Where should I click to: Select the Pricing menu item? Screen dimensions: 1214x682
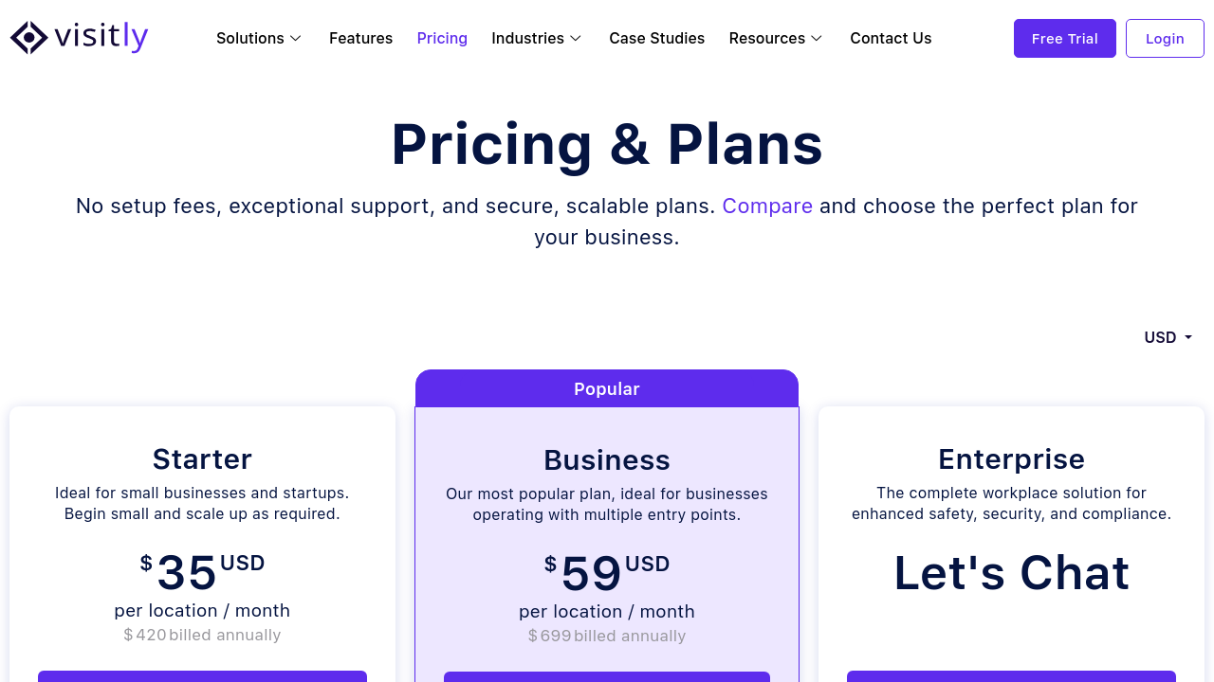(x=442, y=39)
